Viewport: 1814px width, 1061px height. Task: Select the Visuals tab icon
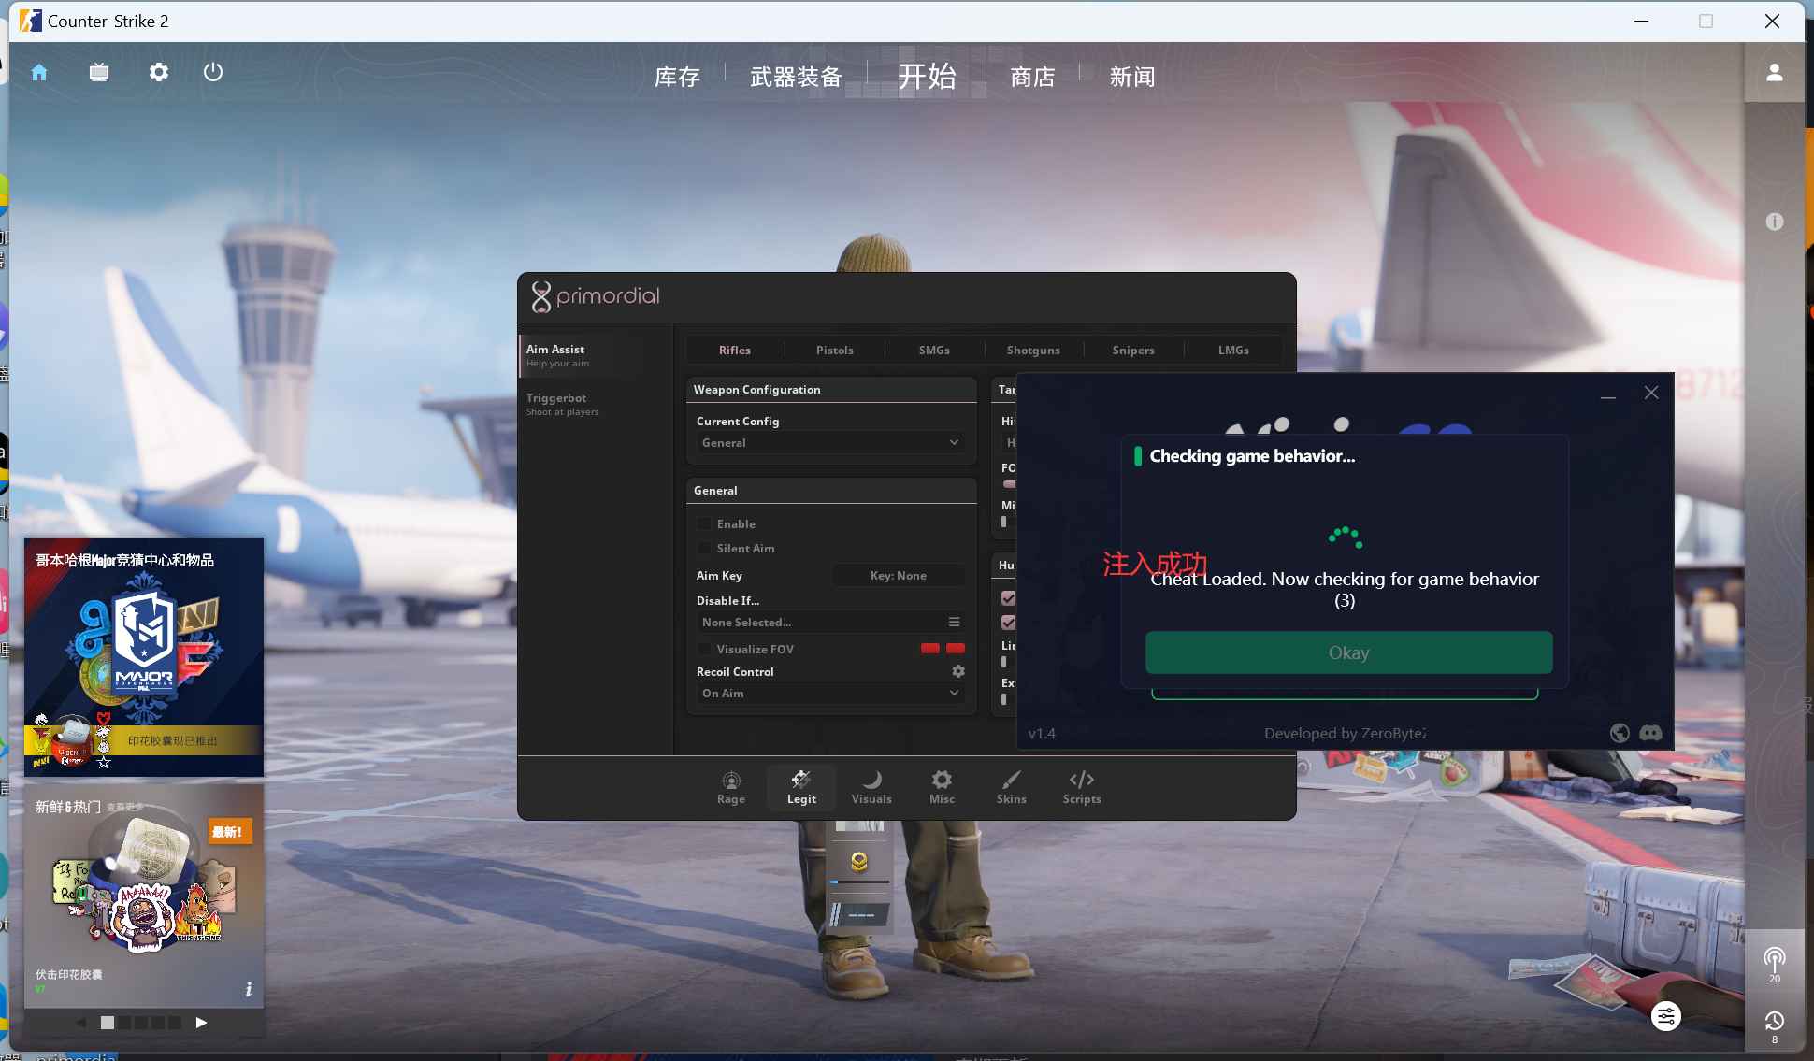[871, 780]
